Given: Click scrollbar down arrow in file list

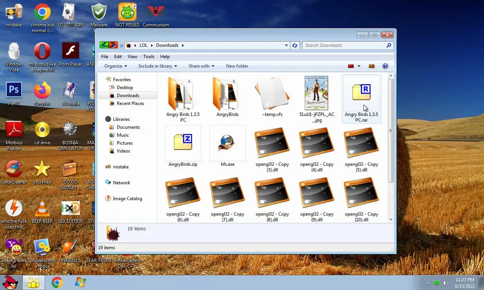Looking at the screenshot, I should [x=391, y=219].
